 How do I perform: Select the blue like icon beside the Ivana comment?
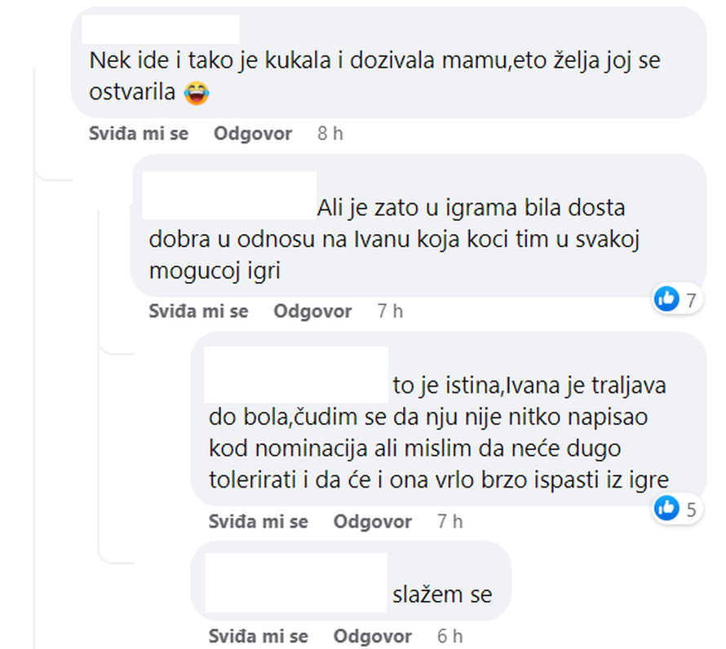point(666,509)
